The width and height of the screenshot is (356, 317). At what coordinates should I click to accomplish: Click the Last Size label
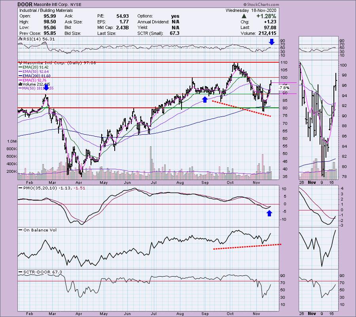click(107, 33)
